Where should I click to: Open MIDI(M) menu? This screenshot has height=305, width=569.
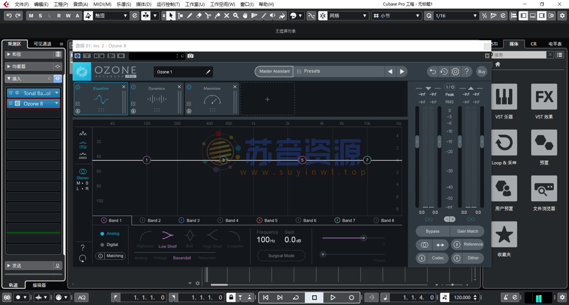(x=102, y=4)
